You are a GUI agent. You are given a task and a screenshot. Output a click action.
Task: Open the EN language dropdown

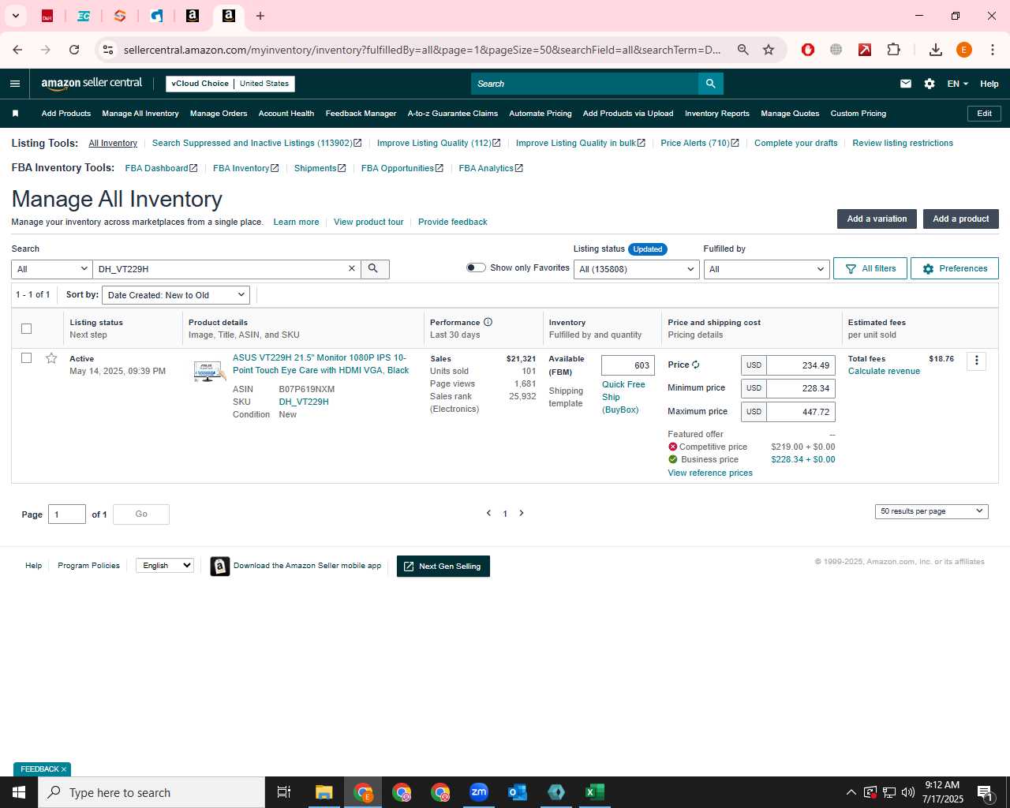957,84
